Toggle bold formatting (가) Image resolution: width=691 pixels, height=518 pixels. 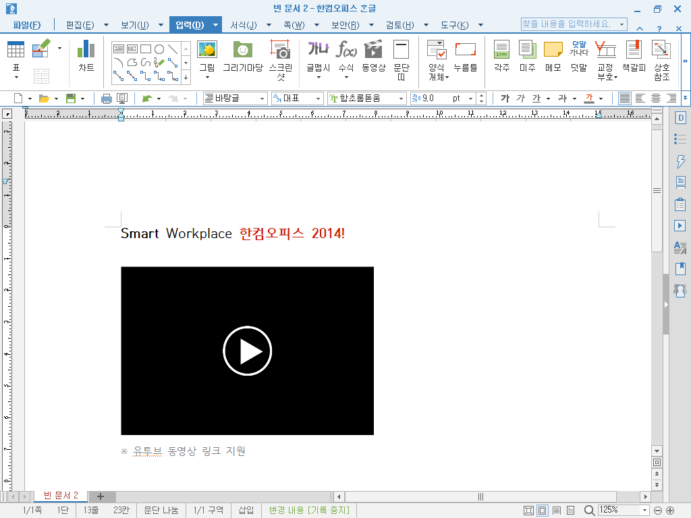pyautogui.click(x=505, y=98)
